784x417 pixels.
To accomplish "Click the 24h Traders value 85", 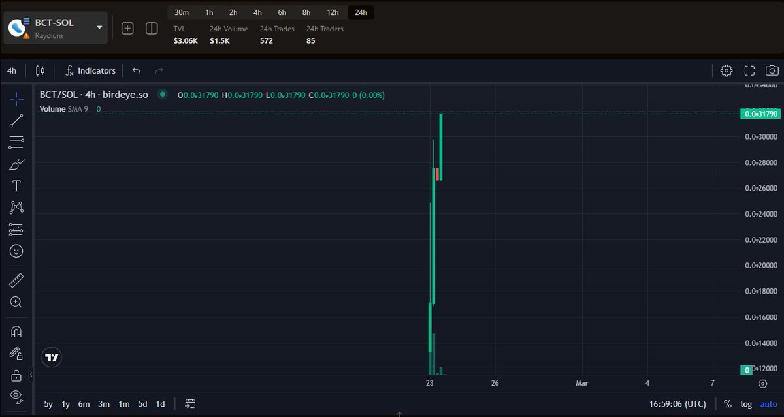I will [x=311, y=40].
